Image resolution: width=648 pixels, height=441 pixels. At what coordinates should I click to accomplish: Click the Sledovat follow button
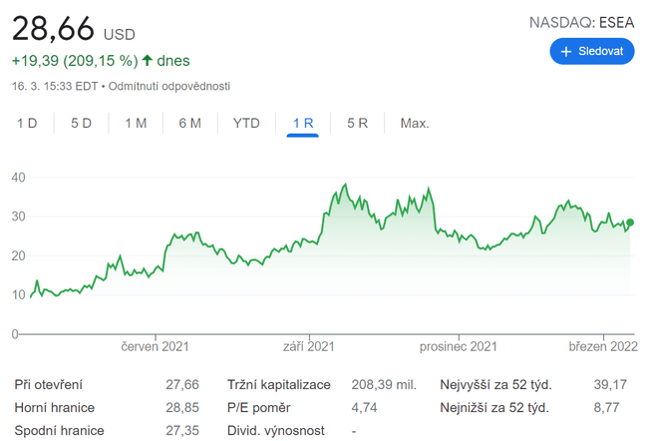click(591, 51)
